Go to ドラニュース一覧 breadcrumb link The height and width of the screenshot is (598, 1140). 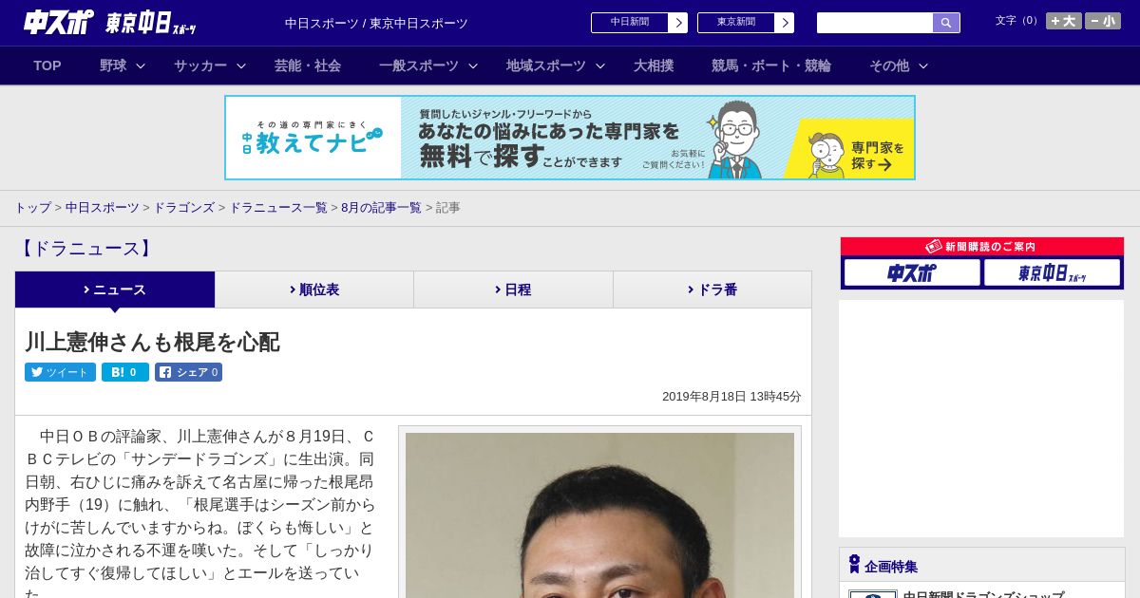coord(278,208)
